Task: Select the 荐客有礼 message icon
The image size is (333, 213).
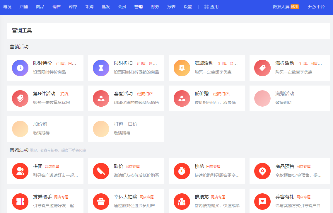Action: (262, 202)
